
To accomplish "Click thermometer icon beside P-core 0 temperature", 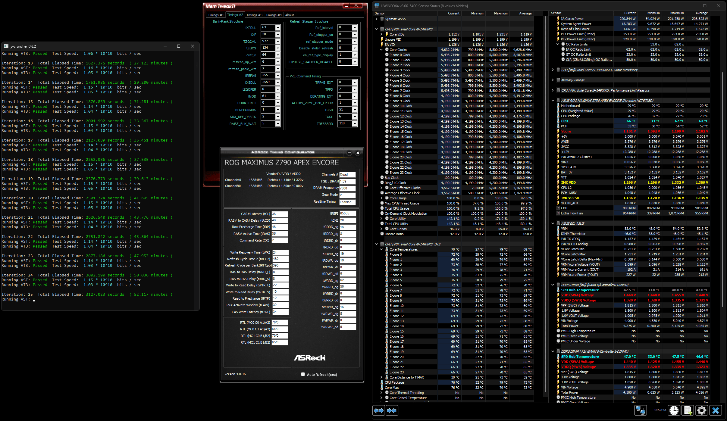I will (387, 254).
